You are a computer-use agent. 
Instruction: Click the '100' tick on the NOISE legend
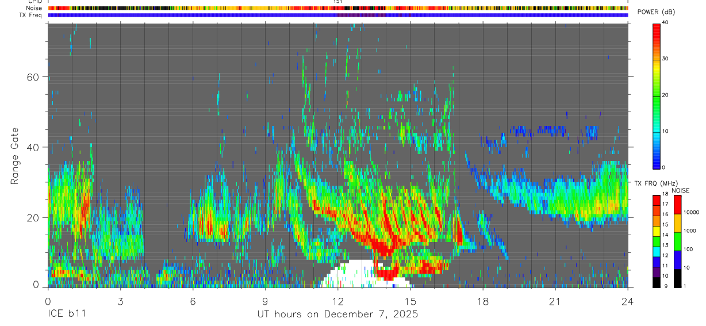coord(689,249)
